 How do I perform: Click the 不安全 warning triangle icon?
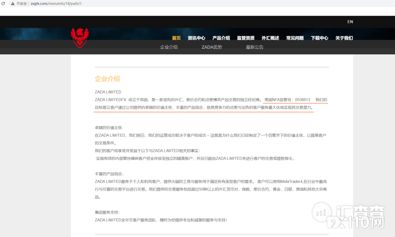12,4
